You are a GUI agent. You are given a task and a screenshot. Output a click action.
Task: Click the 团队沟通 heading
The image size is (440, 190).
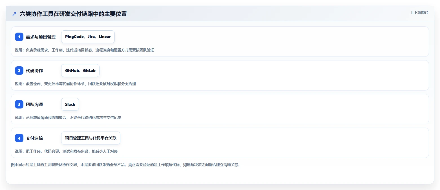click(x=34, y=104)
